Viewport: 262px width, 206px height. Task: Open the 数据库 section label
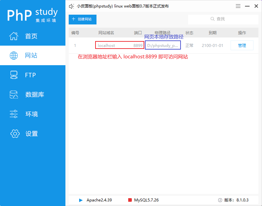pyautogui.click(x=35, y=95)
